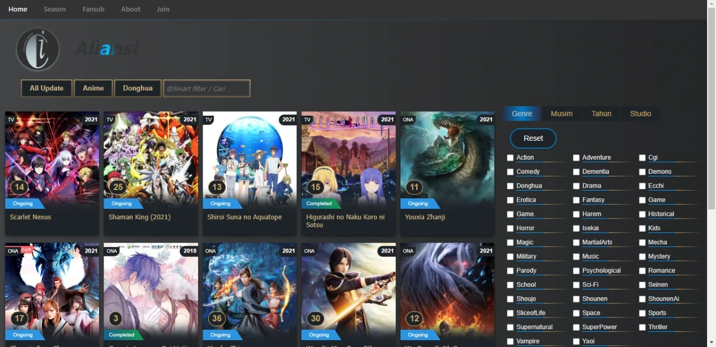Switch to the Musim filter tab

pyautogui.click(x=561, y=113)
